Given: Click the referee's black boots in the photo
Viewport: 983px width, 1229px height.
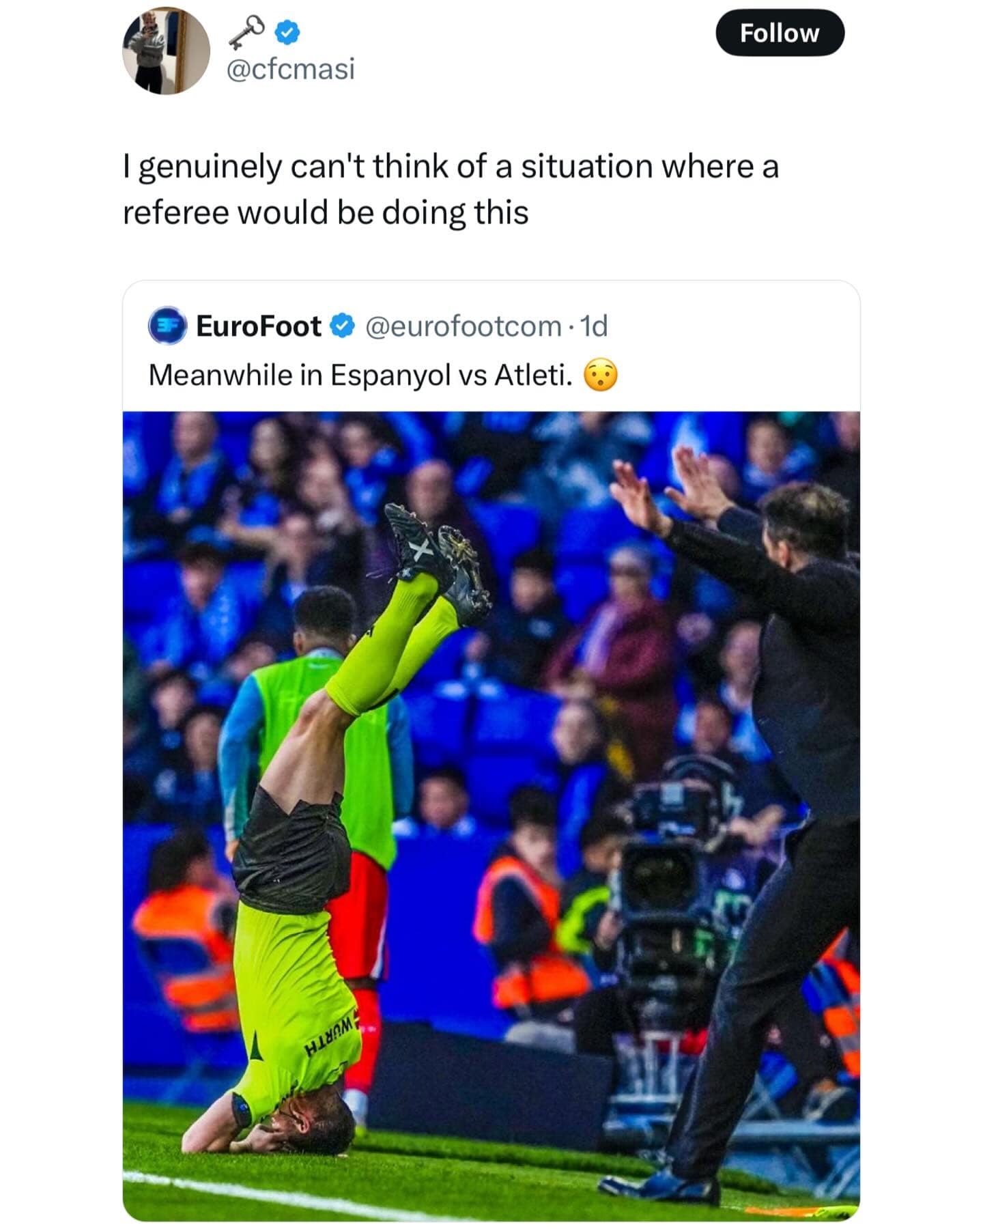Looking at the screenshot, I should click(x=437, y=553).
